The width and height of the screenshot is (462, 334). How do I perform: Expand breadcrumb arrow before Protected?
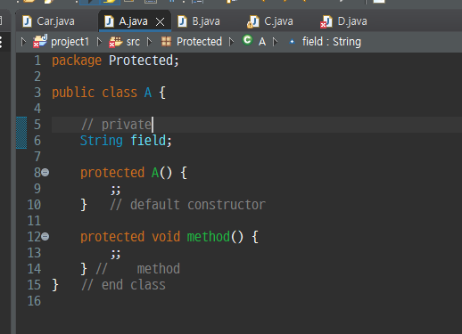click(x=150, y=42)
